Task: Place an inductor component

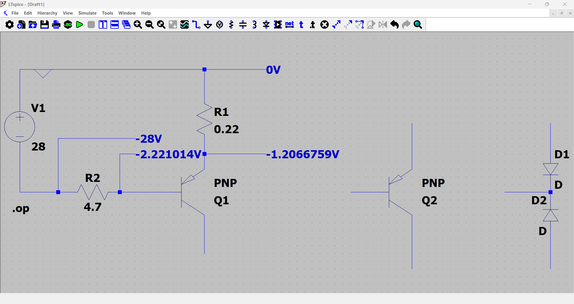Action: [255, 24]
